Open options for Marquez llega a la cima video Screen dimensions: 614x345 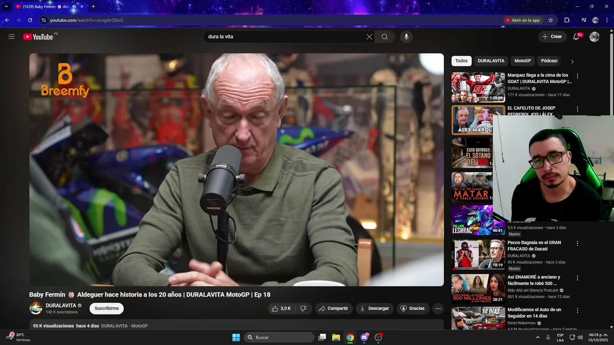click(x=578, y=76)
